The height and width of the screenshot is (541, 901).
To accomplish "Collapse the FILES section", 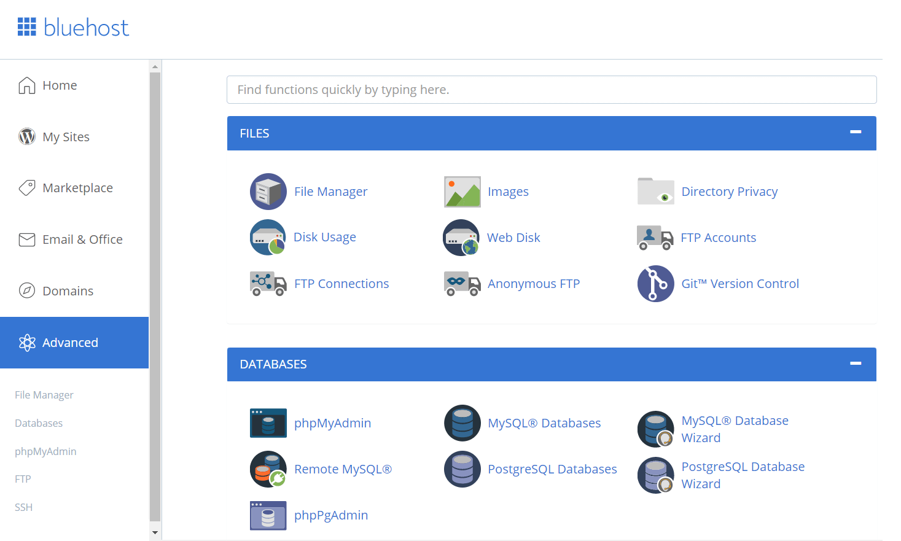I will pyautogui.click(x=856, y=132).
